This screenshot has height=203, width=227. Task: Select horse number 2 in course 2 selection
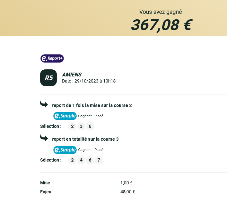pos(72,126)
